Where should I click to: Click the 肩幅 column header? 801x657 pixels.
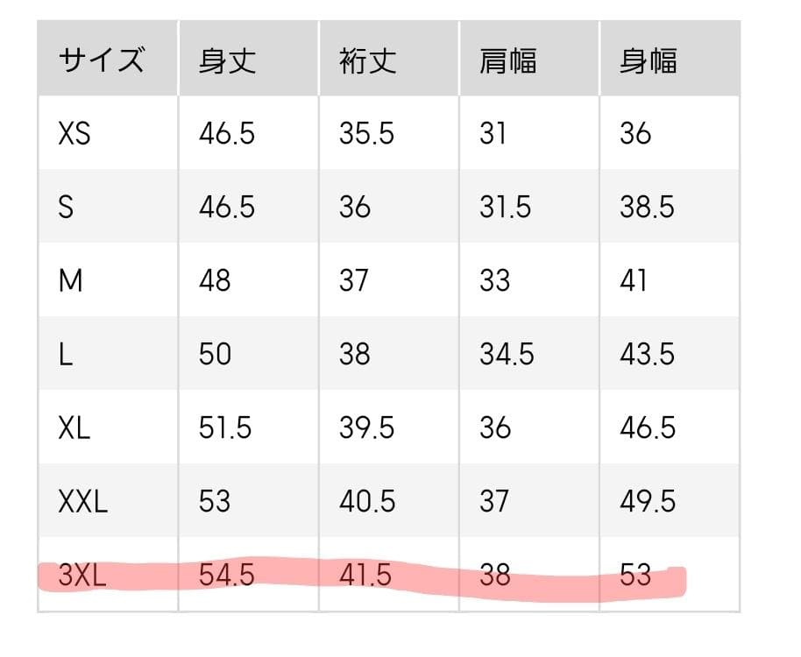508,60
